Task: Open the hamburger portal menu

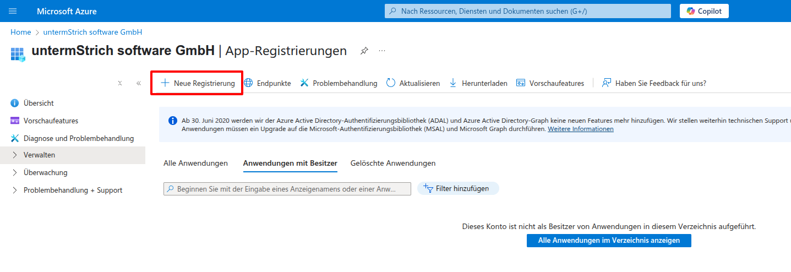Action: coord(13,11)
